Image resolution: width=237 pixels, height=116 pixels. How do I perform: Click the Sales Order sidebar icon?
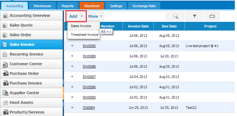pos(5,35)
